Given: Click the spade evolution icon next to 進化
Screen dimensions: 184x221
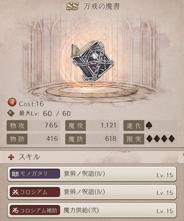Looking at the screenshot, I should pos(149,125).
